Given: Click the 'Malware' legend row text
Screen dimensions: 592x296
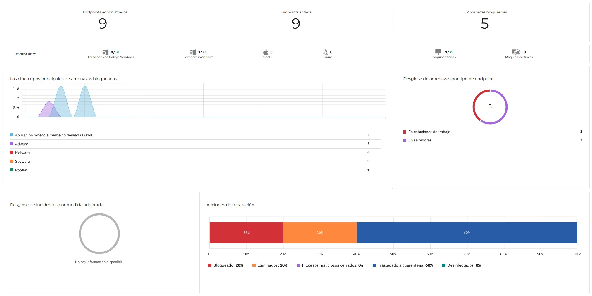Looking at the screenshot, I should pos(23,153).
